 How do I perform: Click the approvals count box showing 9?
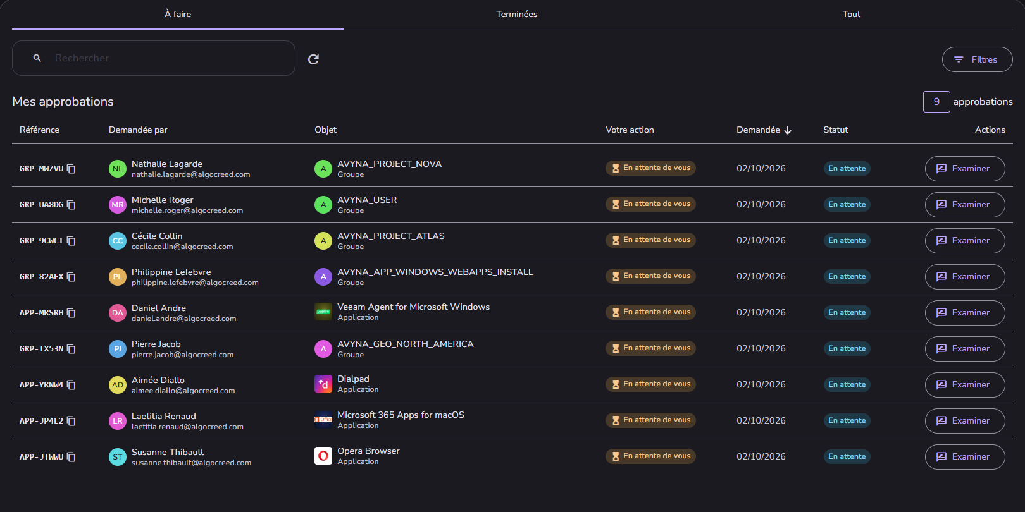(x=936, y=102)
